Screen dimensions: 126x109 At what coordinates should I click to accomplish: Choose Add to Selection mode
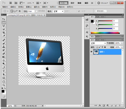tap(14, 11)
